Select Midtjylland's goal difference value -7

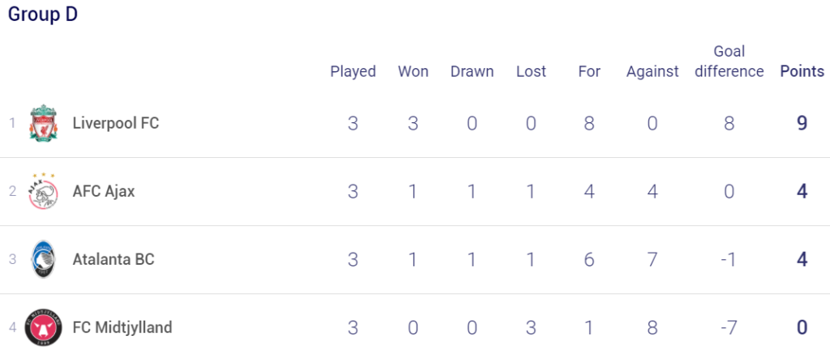[x=729, y=328]
